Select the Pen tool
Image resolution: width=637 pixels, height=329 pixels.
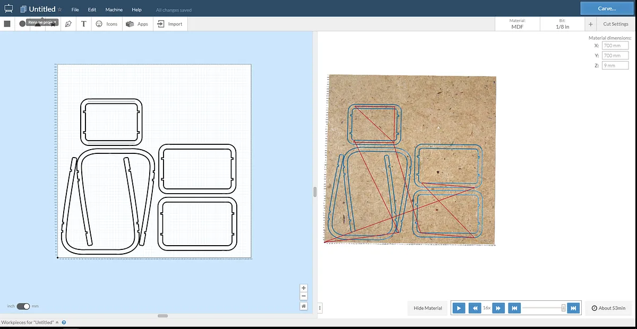pyautogui.click(x=68, y=24)
